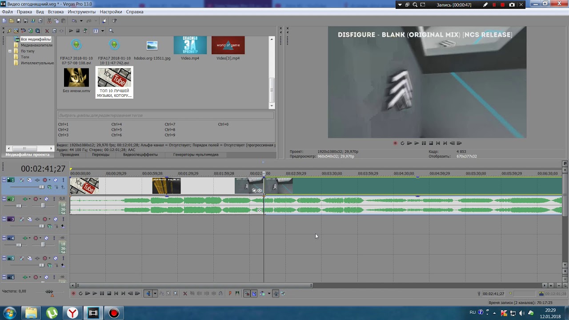Open the 'Инструменты' menu
Screen dimensions: 569x320
click(x=81, y=12)
